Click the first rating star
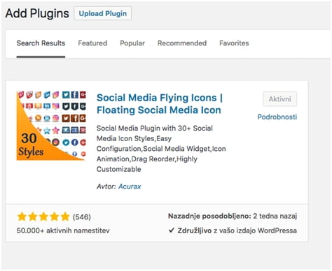332x271 pixels. click(22, 217)
